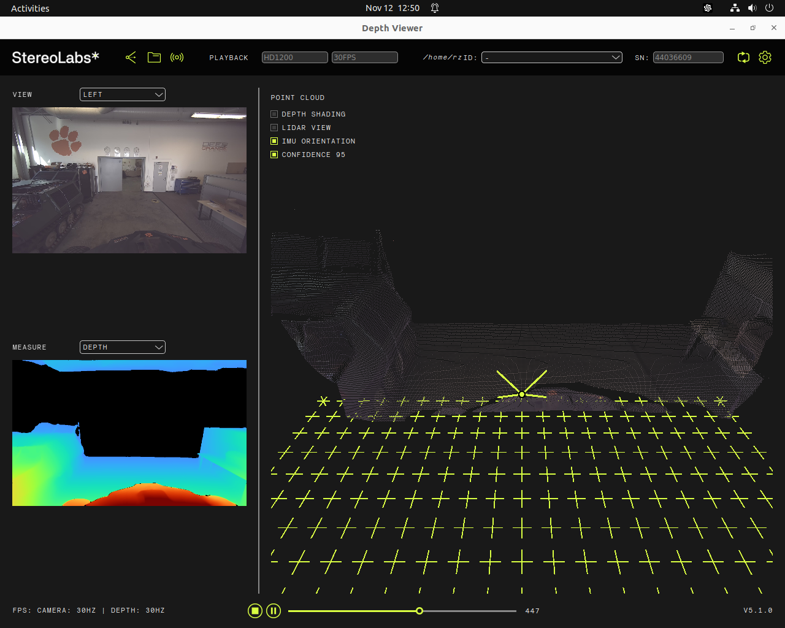This screenshot has width=785, height=628.
Task: Click the streaming broadcast icon
Action: (x=177, y=58)
